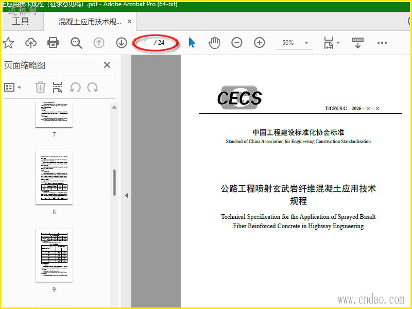Image resolution: width=412 pixels, height=309 pixels.
Task: Open the 工具 tab
Action: coord(21,21)
